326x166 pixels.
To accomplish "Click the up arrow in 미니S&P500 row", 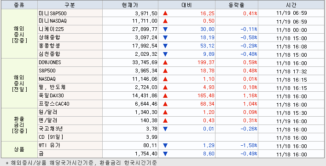I will click(x=165, y=13).
